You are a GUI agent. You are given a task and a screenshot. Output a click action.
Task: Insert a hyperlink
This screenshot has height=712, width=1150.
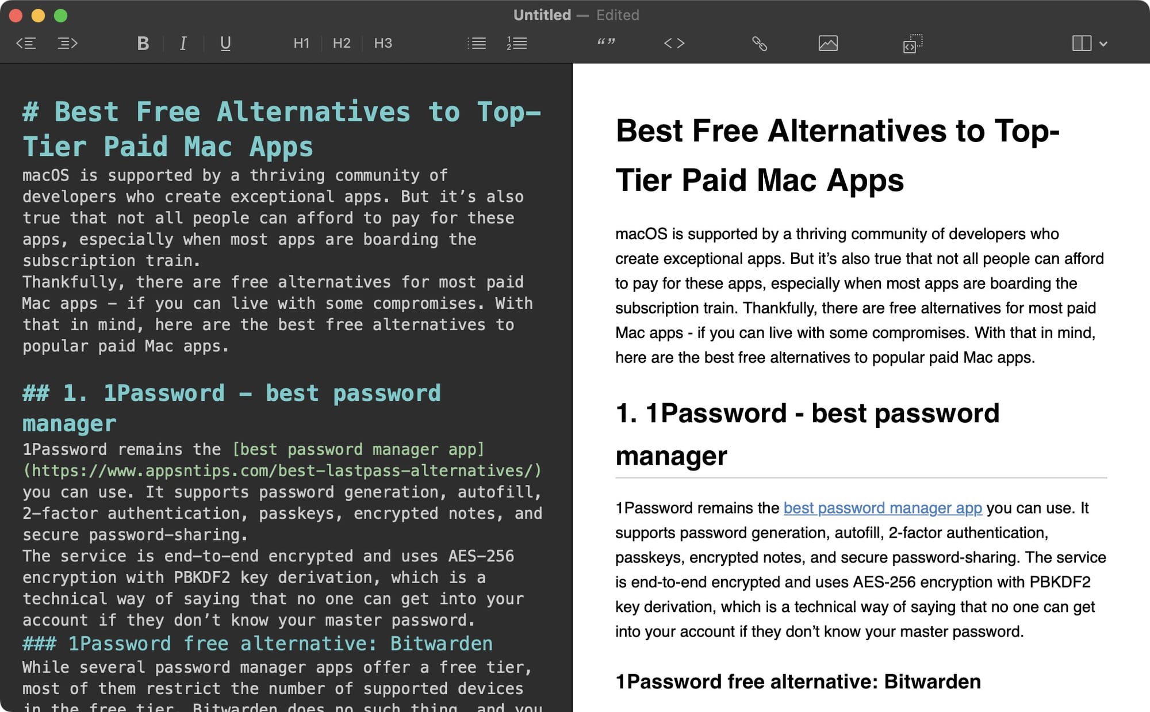click(x=760, y=43)
